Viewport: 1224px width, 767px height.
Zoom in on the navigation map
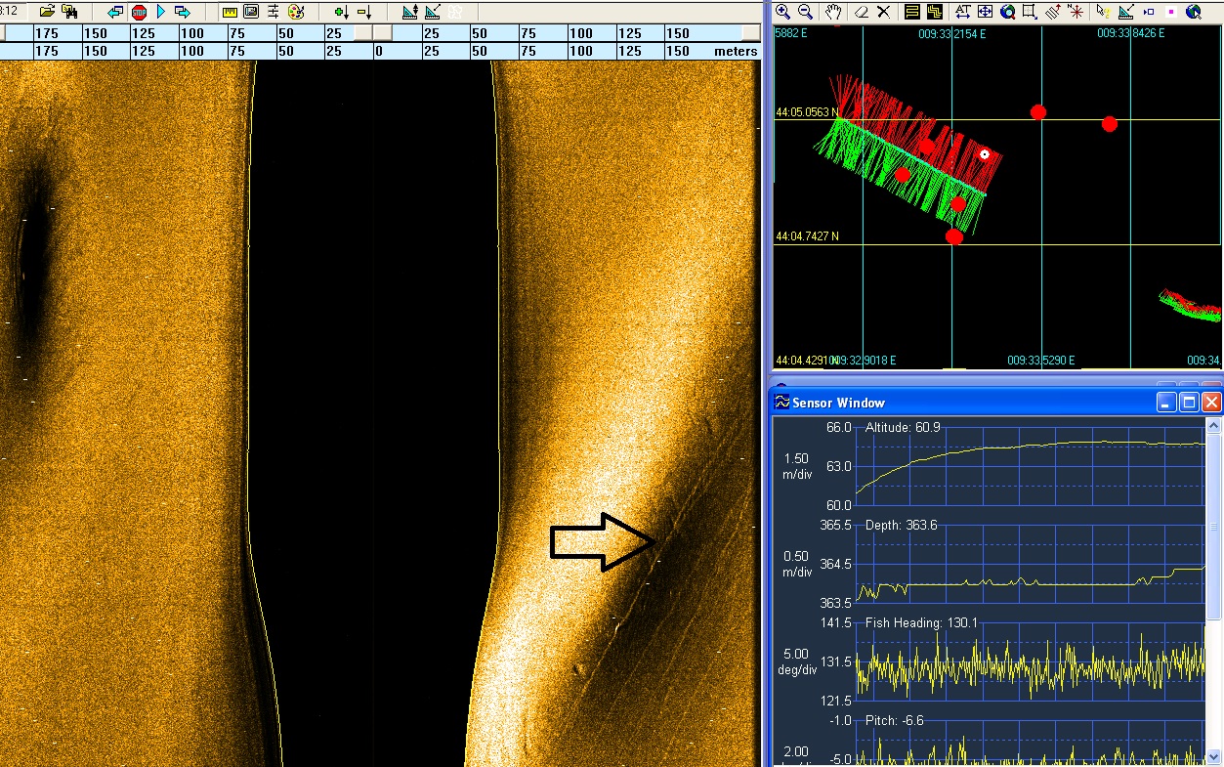click(x=783, y=12)
